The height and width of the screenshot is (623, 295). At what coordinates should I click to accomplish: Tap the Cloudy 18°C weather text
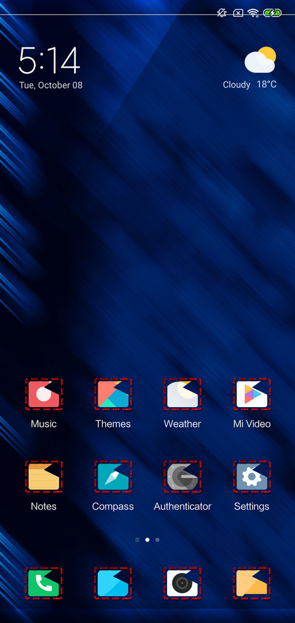click(250, 85)
